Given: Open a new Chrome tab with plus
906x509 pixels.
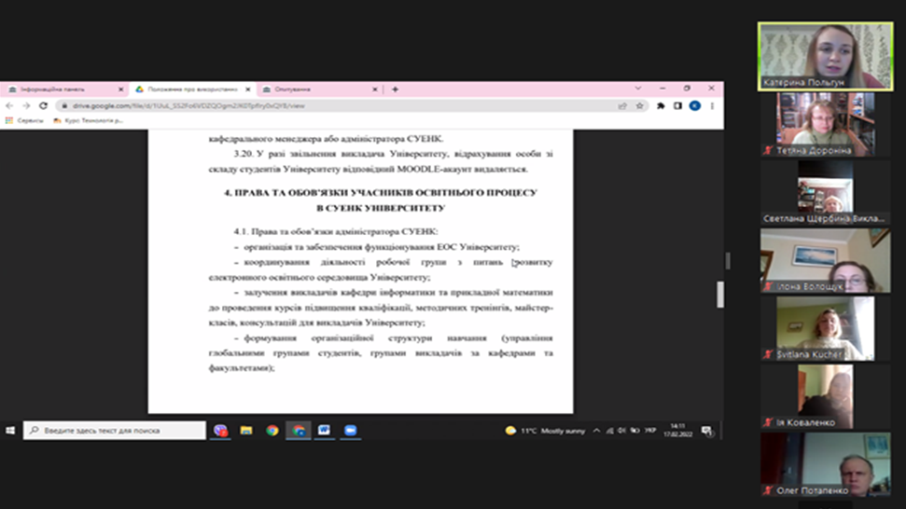Looking at the screenshot, I should pos(396,89).
